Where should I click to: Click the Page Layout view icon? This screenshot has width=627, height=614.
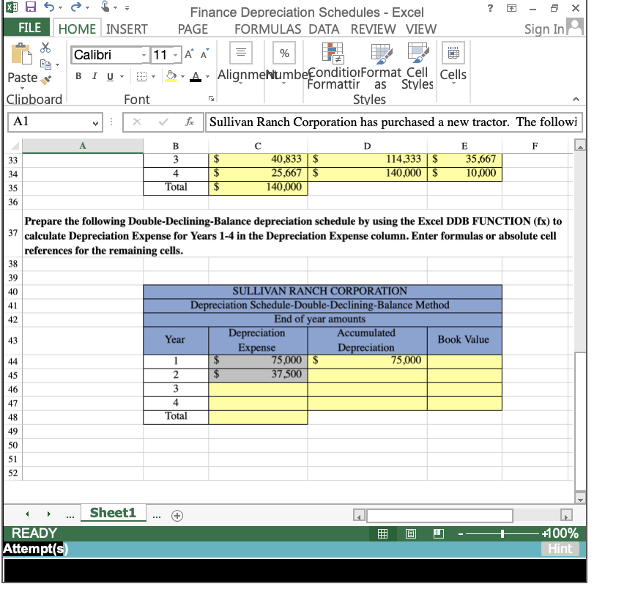point(411,533)
